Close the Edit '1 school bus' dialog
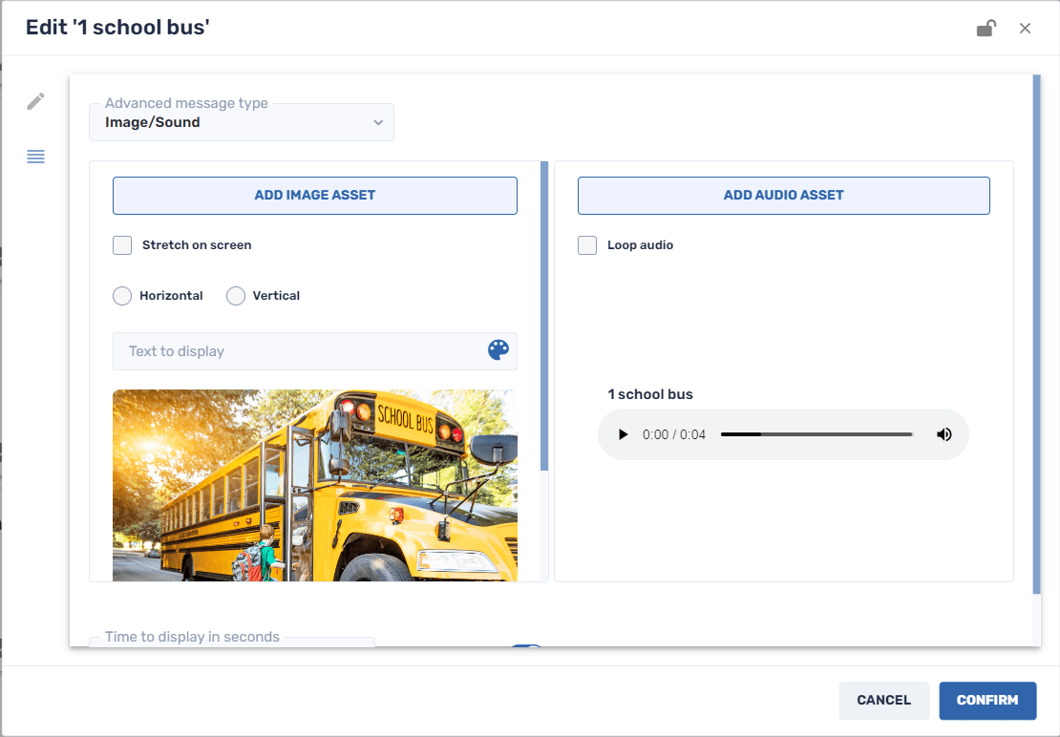The image size is (1060, 737). point(1025,29)
